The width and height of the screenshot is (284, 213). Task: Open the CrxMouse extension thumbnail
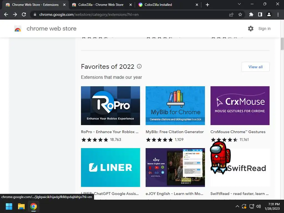click(240, 106)
